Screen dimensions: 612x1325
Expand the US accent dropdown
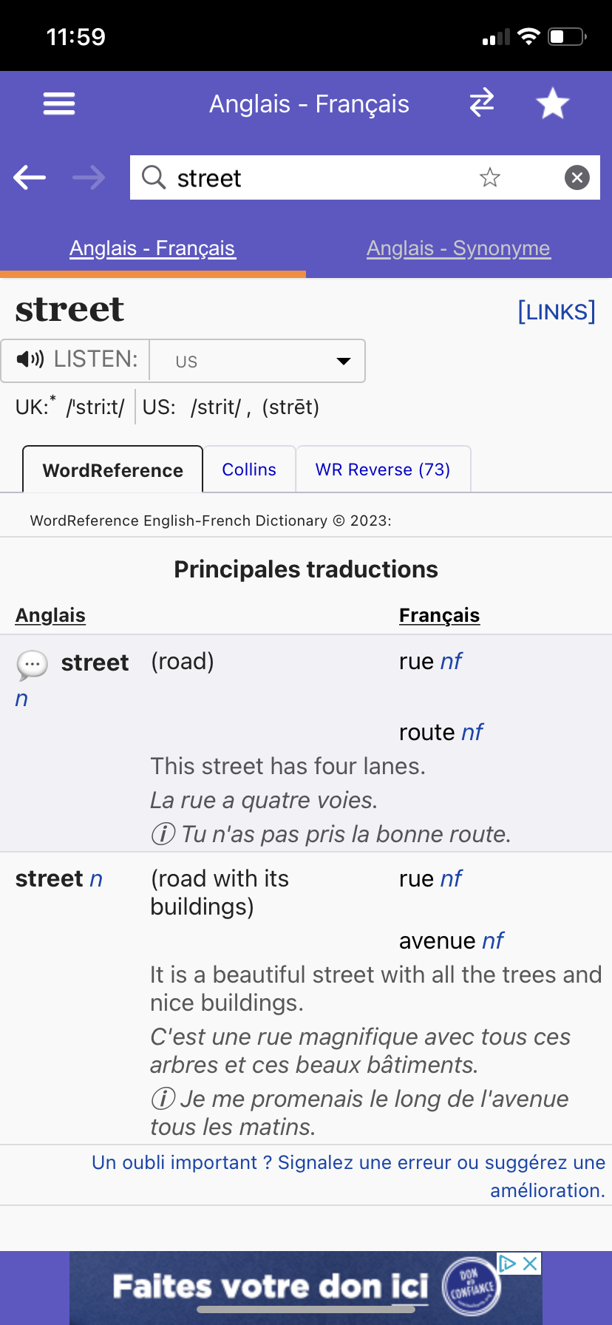[257, 361]
